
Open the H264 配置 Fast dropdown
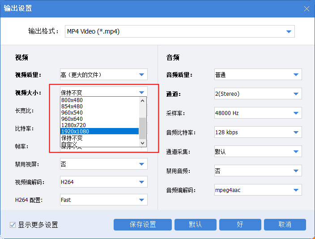pyautogui.click(x=104, y=200)
